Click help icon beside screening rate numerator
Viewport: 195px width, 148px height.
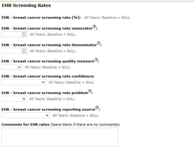[94, 27]
